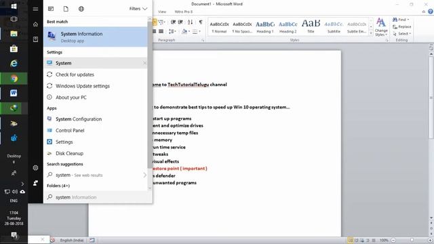The image size is (434, 244).
Task: Open network status tray icon
Action: [x=7, y=191]
